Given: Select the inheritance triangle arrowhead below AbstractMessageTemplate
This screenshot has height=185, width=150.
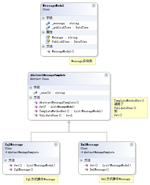Looking at the screenshot, I should click(69, 122).
